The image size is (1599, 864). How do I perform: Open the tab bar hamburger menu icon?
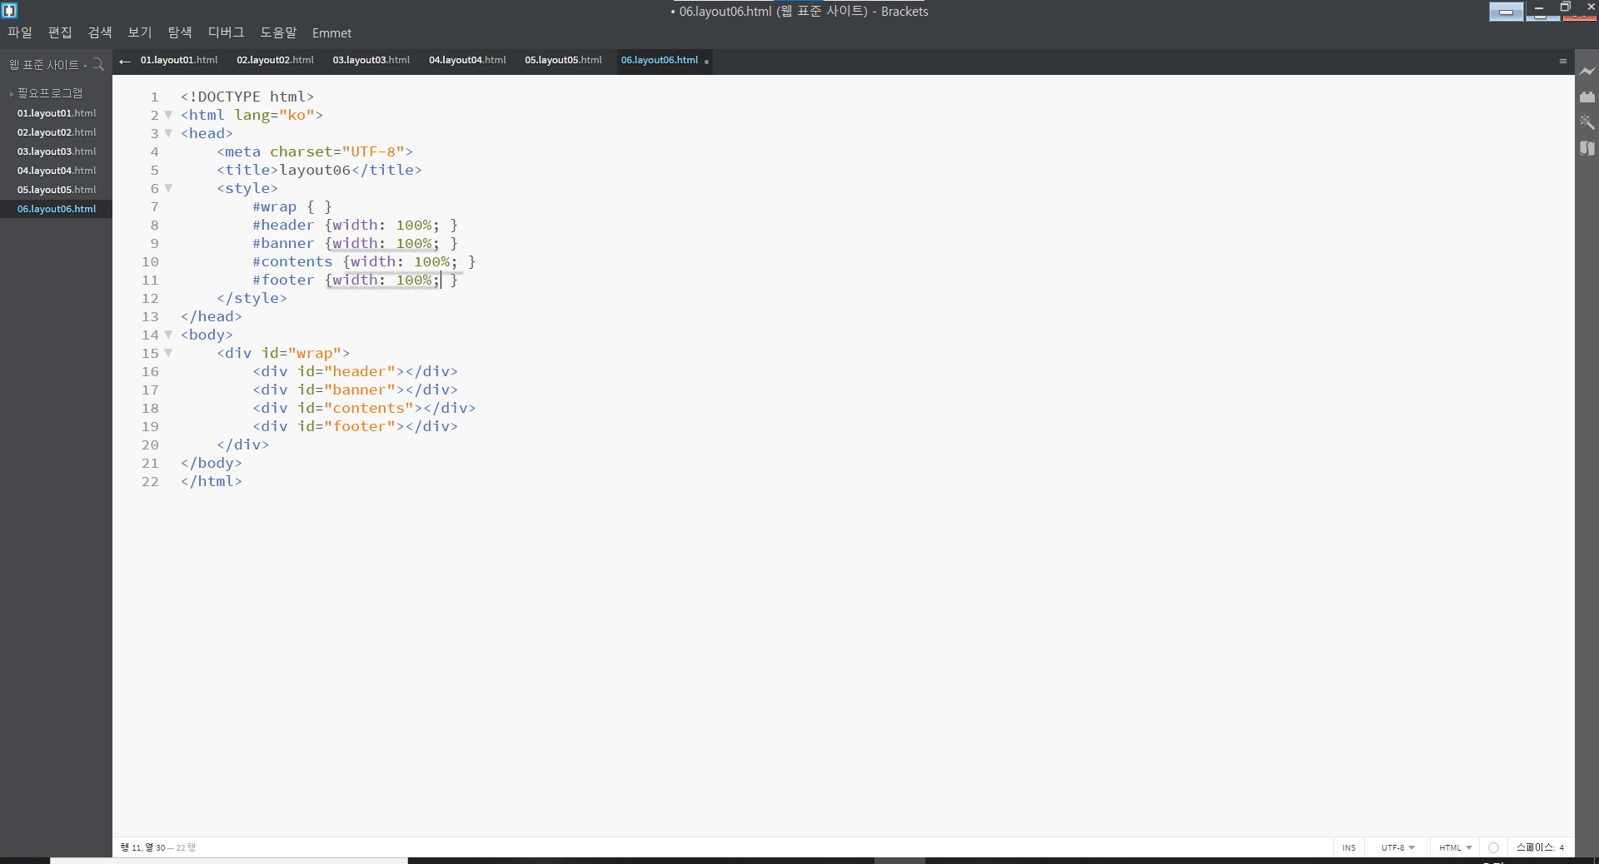click(x=1563, y=61)
